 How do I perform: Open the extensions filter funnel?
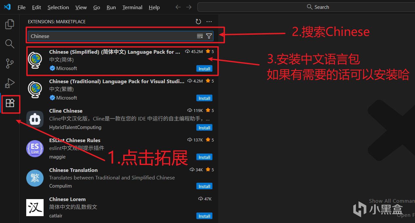point(209,36)
